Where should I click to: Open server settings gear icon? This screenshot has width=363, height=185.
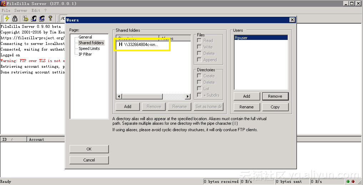pyautogui.click(x=25, y=18)
